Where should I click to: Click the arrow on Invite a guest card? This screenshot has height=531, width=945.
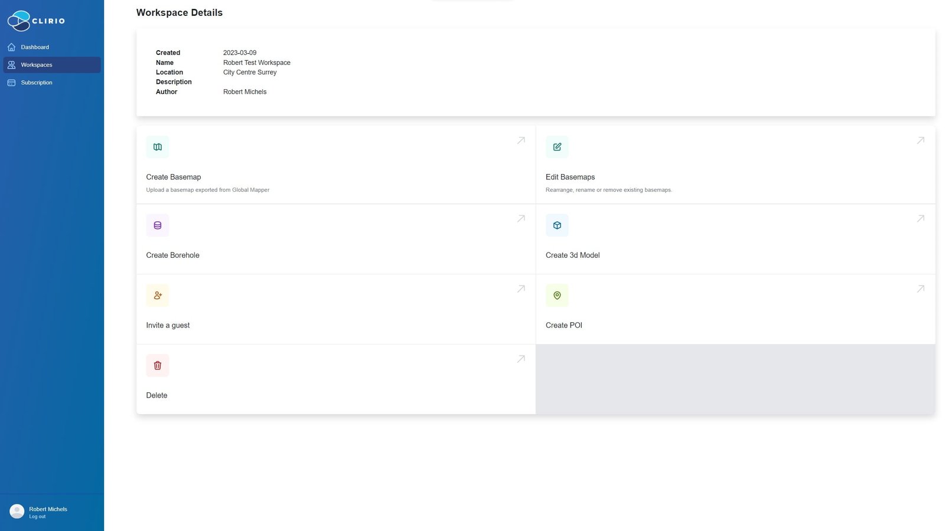pyautogui.click(x=521, y=289)
